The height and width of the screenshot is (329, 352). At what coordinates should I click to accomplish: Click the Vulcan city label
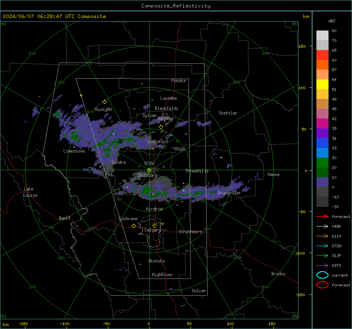point(199,291)
